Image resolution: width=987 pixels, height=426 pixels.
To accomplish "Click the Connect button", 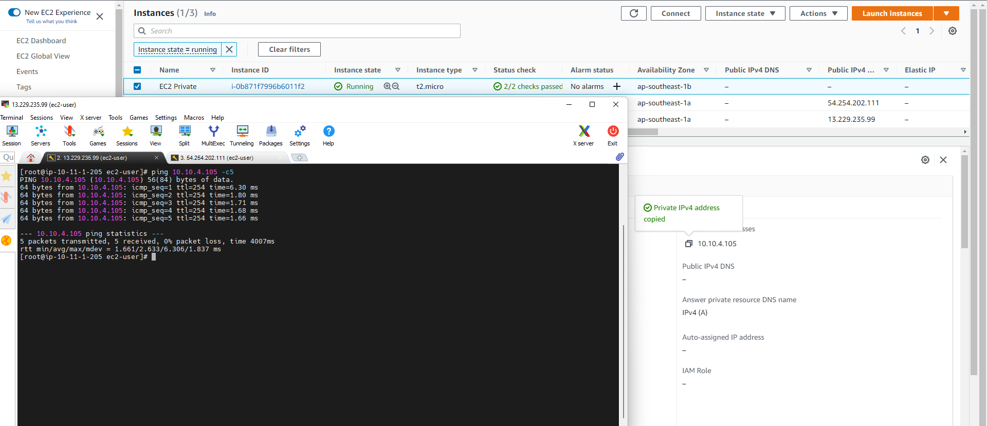I will (x=675, y=13).
